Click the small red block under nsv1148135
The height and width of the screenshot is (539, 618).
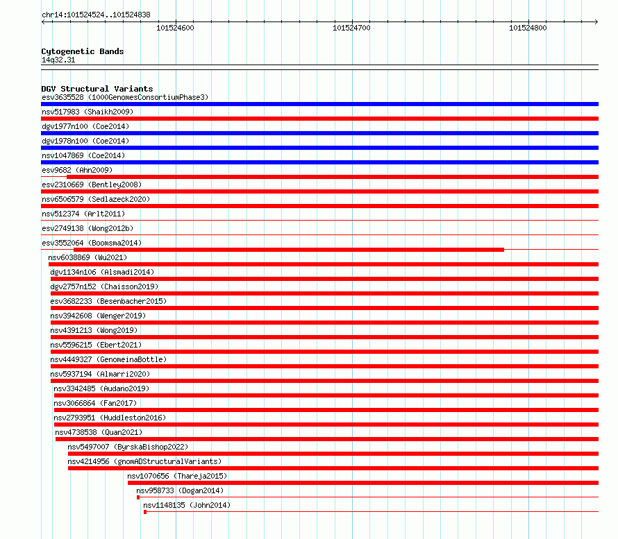point(145,512)
